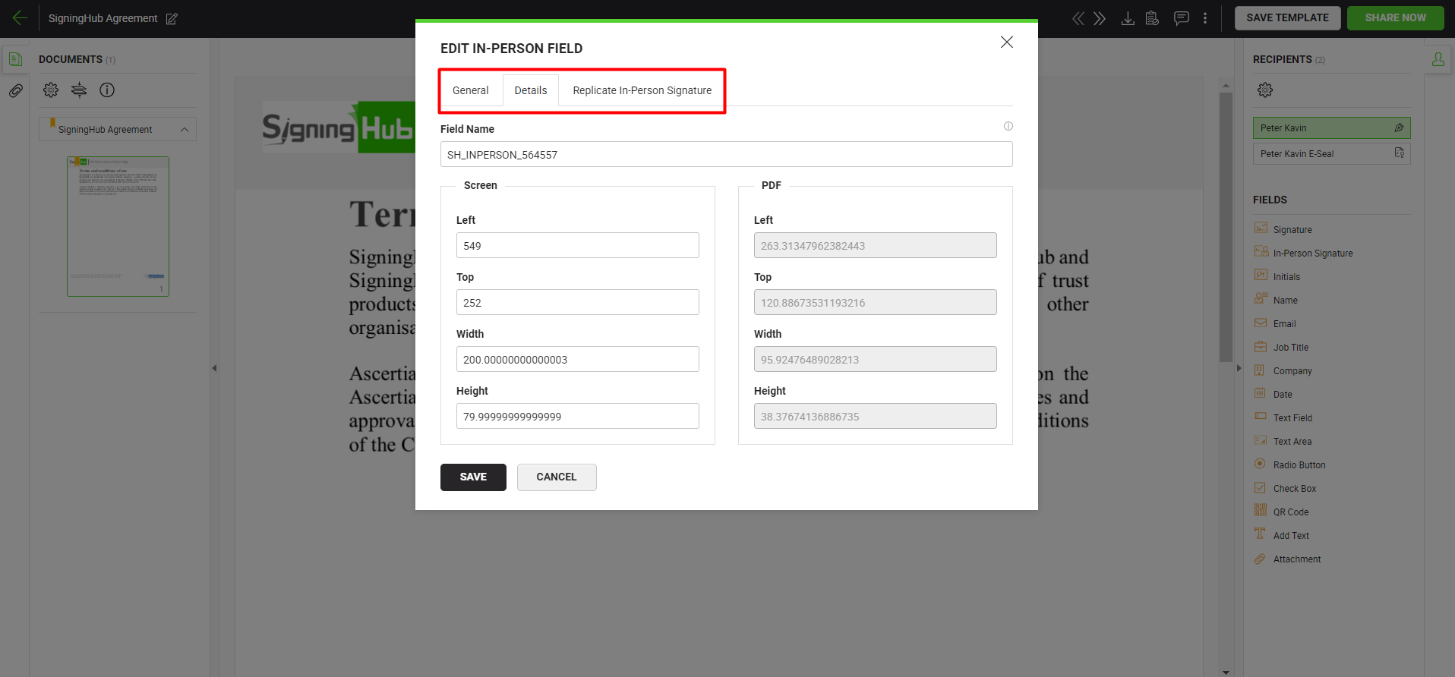Open the Replicate In-Person Signature tab
The height and width of the screenshot is (677, 1455).
coord(642,90)
